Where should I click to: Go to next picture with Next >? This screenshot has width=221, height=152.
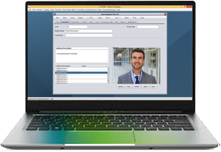coord(153,86)
